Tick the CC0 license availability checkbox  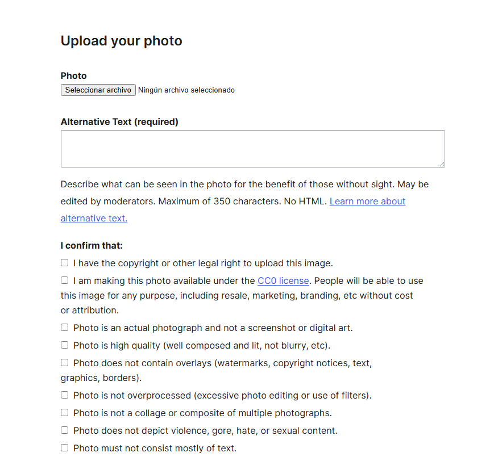tap(65, 280)
